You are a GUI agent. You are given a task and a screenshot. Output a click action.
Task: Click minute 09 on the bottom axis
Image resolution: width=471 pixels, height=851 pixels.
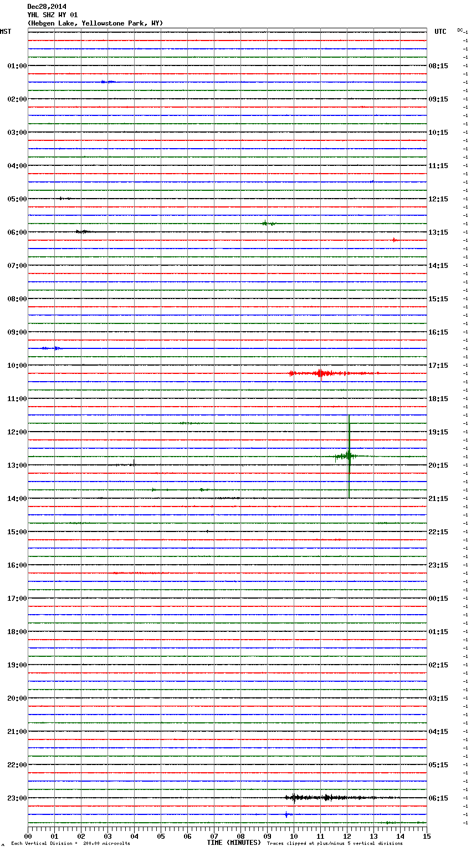click(267, 836)
